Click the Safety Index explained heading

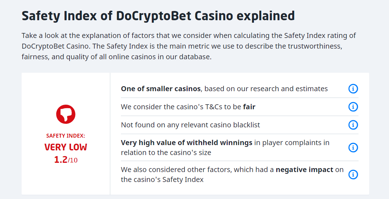point(158,16)
